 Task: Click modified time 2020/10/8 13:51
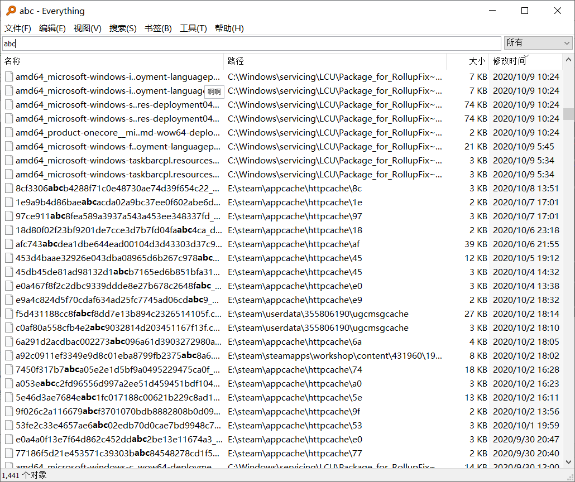coord(526,189)
